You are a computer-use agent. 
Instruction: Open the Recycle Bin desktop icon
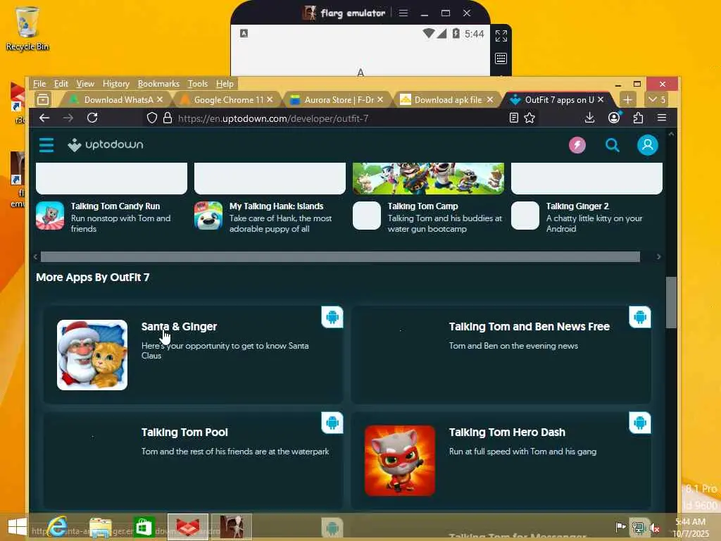(x=27, y=28)
